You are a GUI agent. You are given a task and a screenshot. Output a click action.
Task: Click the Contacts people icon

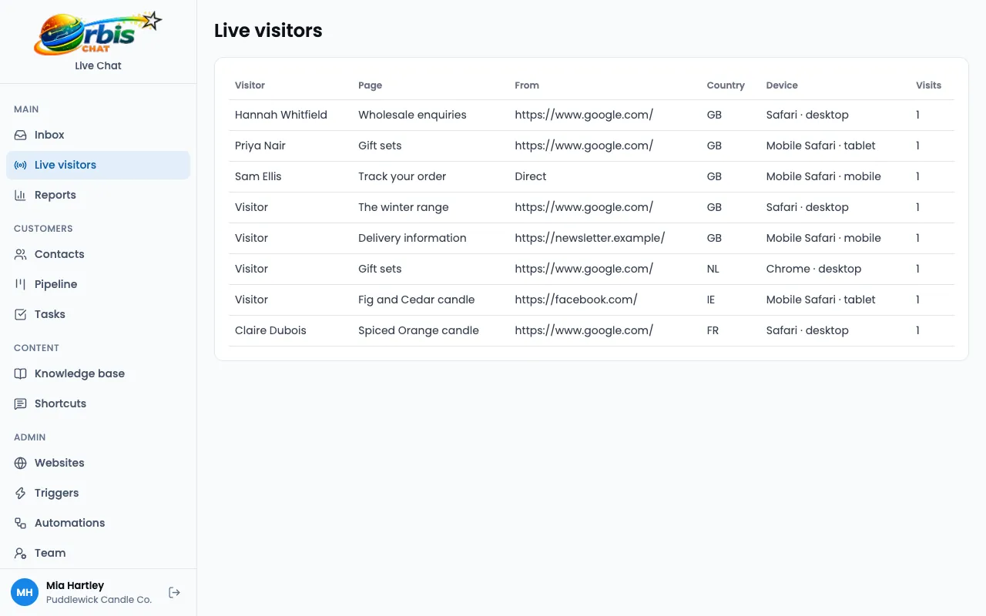click(x=21, y=254)
